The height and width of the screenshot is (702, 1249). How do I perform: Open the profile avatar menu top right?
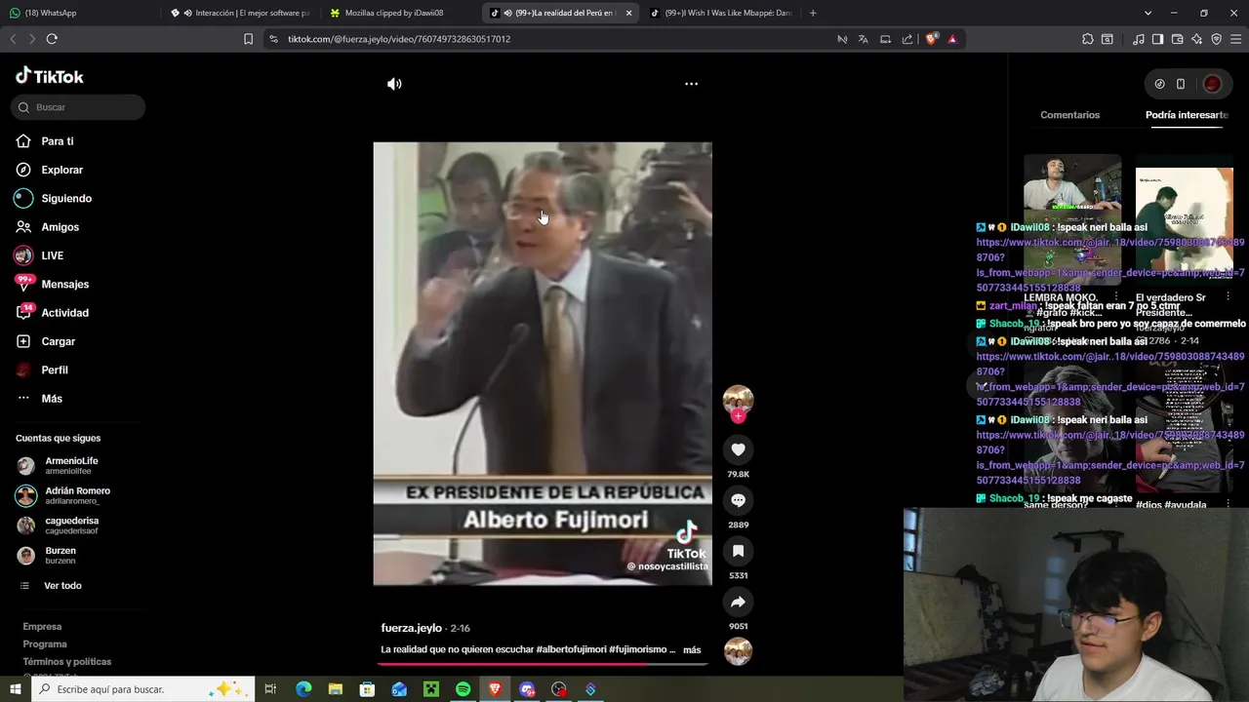pyautogui.click(x=1212, y=84)
